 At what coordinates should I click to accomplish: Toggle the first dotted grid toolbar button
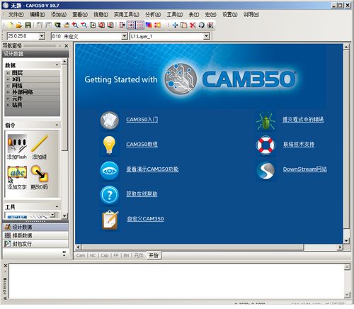point(131,25)
